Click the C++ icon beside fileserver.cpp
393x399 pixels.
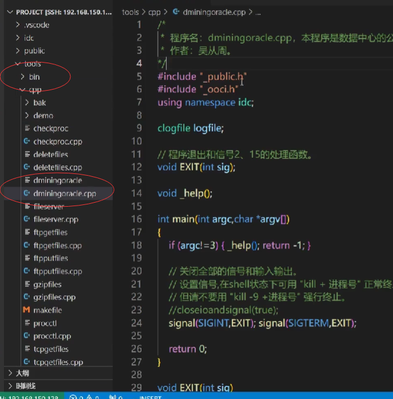[x=27, y=219]
